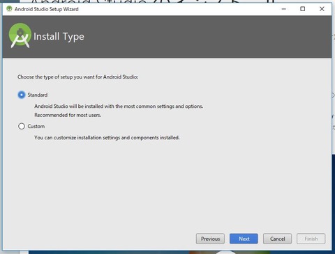Viewport: 335px width, 254px height.
Task: Click the small Android Studio title bar icon
Action: point(9,9)
